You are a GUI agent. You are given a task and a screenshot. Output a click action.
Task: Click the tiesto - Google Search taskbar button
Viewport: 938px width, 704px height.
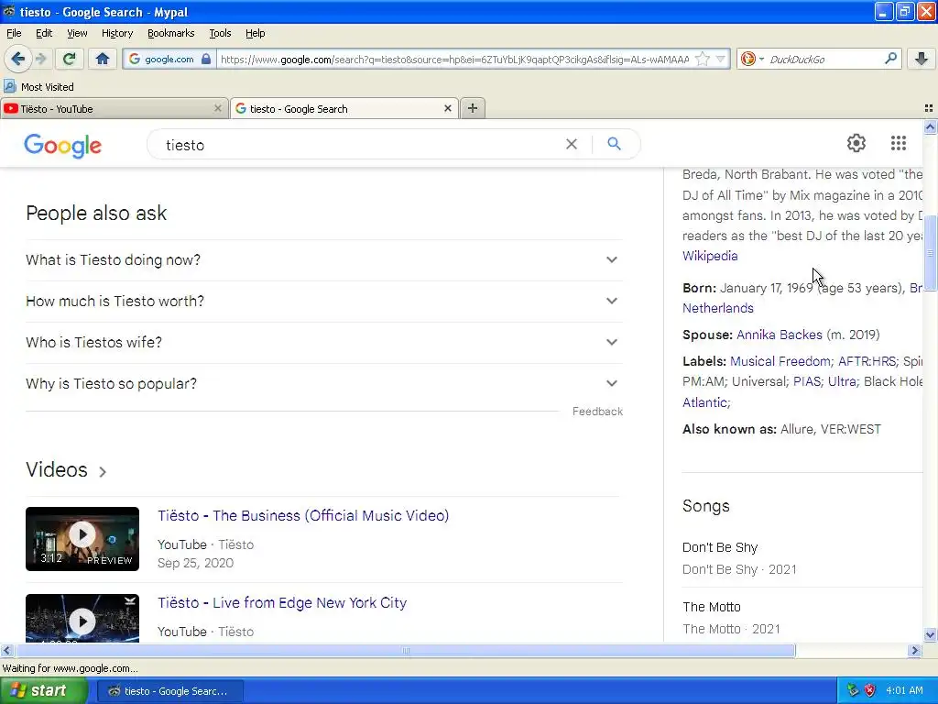169,691
